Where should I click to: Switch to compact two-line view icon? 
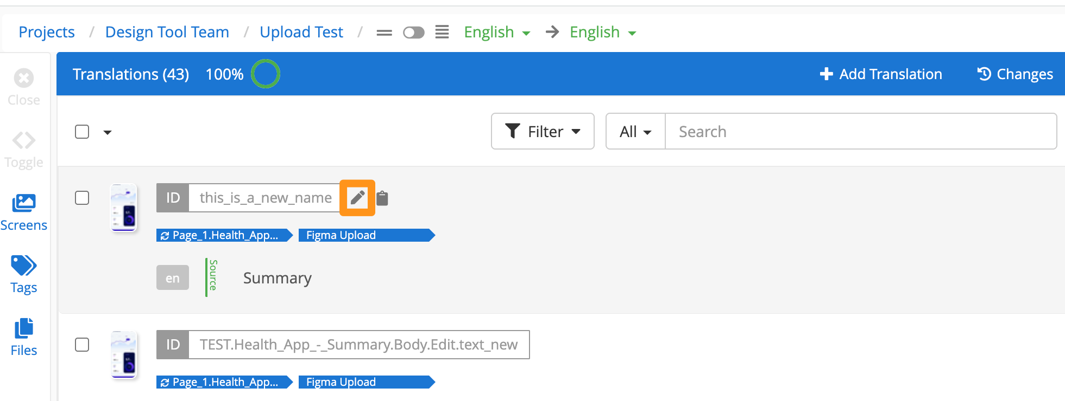click(x=384, y=33)
